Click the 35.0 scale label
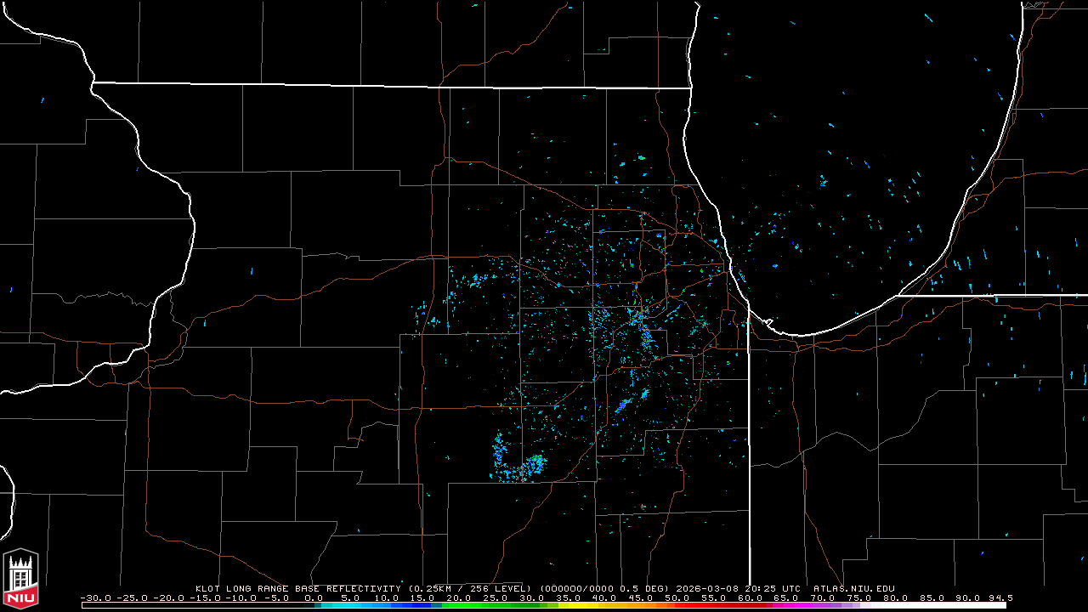 coord(568,598)
